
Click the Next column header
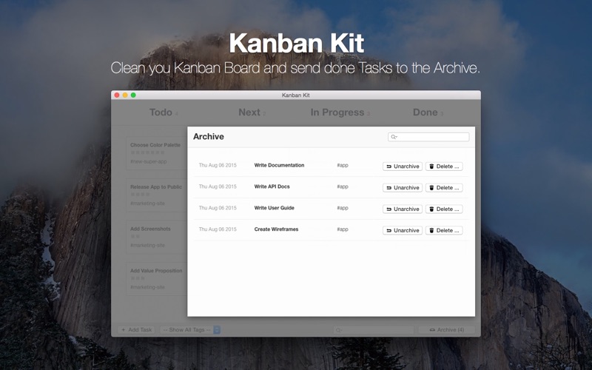click(x=249, y=112)
